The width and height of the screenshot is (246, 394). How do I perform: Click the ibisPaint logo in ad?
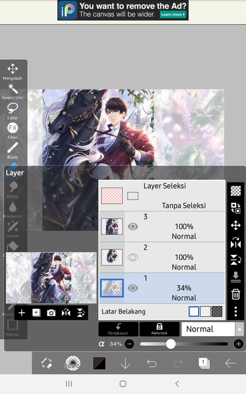[67, 10]
